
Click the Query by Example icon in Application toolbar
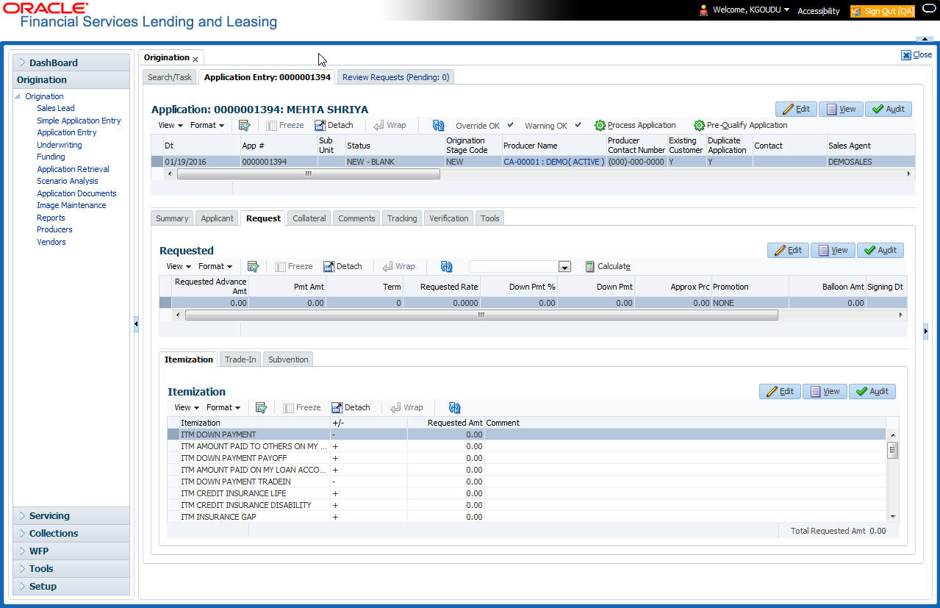[x=245, y=125]
